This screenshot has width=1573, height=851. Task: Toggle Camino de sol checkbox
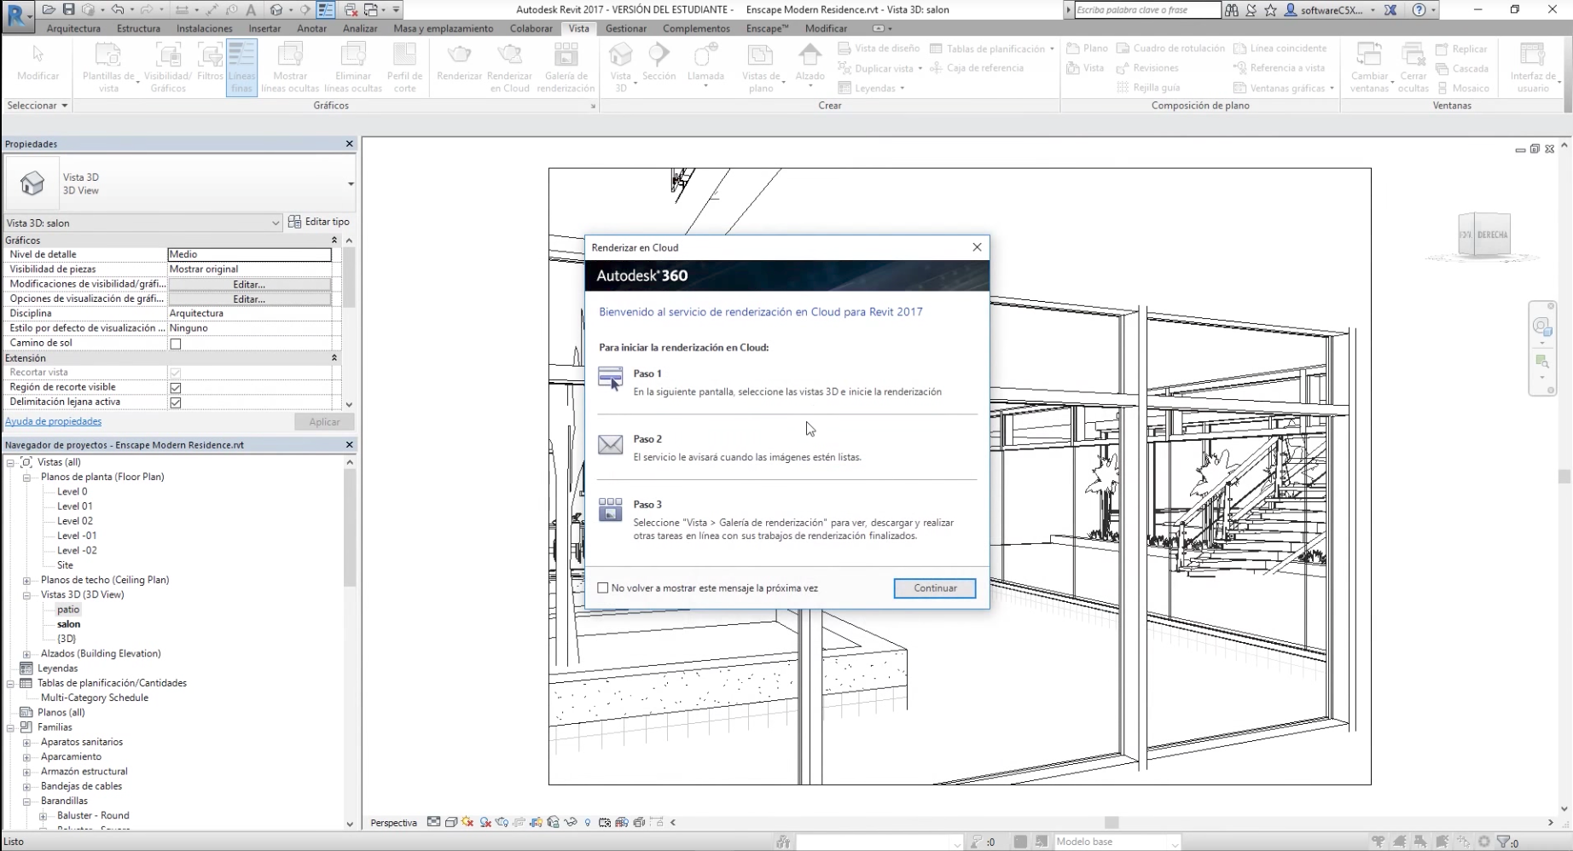pos(176,344)
